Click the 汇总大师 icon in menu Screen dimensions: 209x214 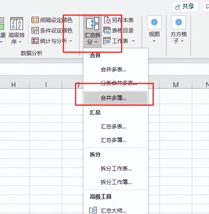click(x=93, y=210)
